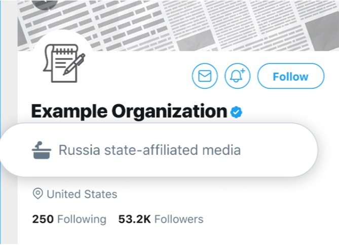Click the word Followers

[x=179, y=219]
